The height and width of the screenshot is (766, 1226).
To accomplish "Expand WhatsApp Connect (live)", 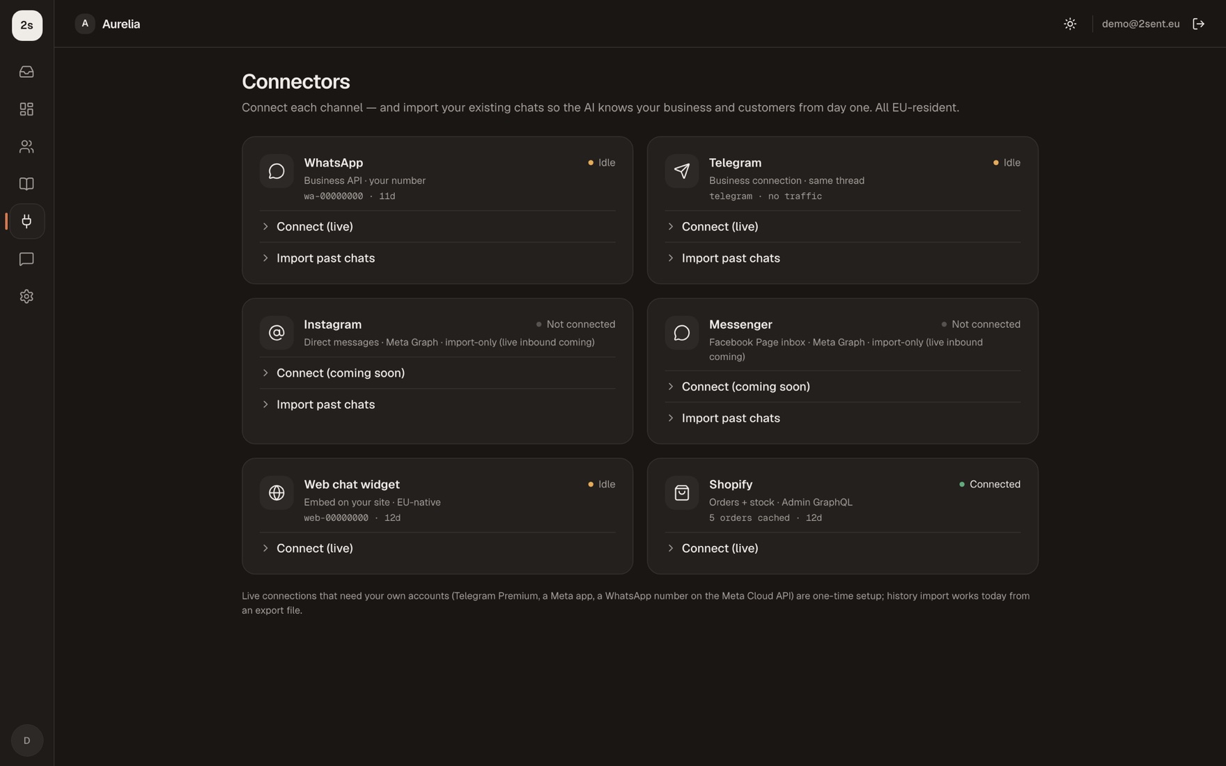I will [437, 226].
